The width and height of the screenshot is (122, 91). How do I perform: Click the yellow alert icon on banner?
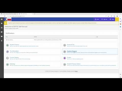pos(6,23)
